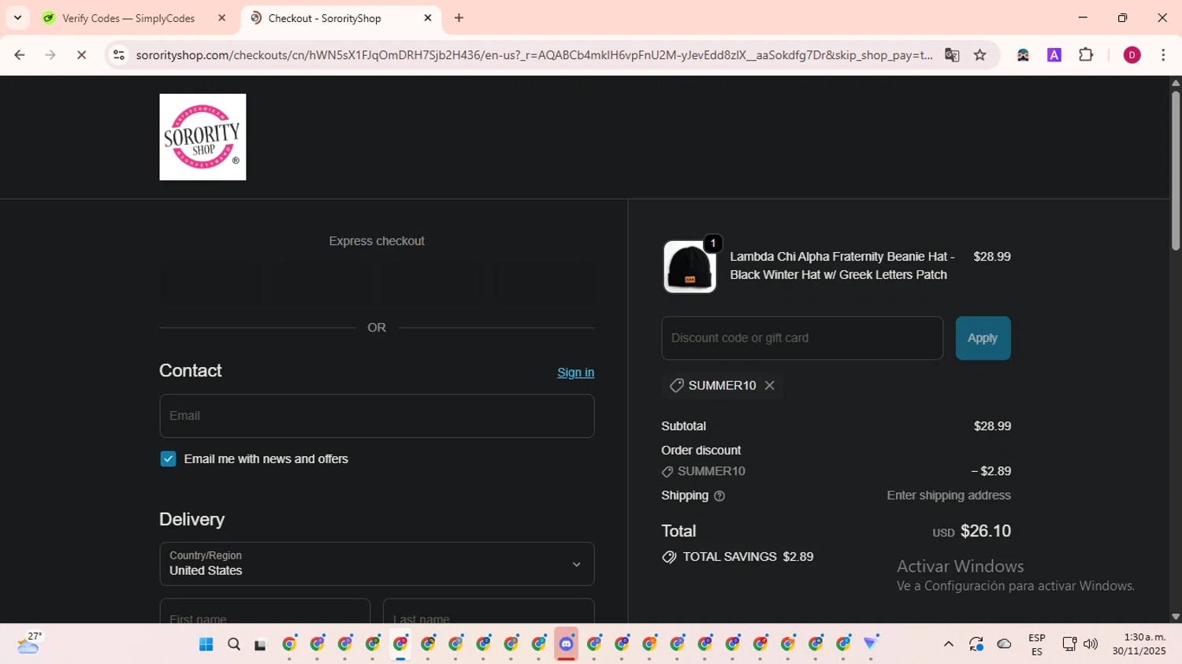Click the First name field

[x=265, y=611]
